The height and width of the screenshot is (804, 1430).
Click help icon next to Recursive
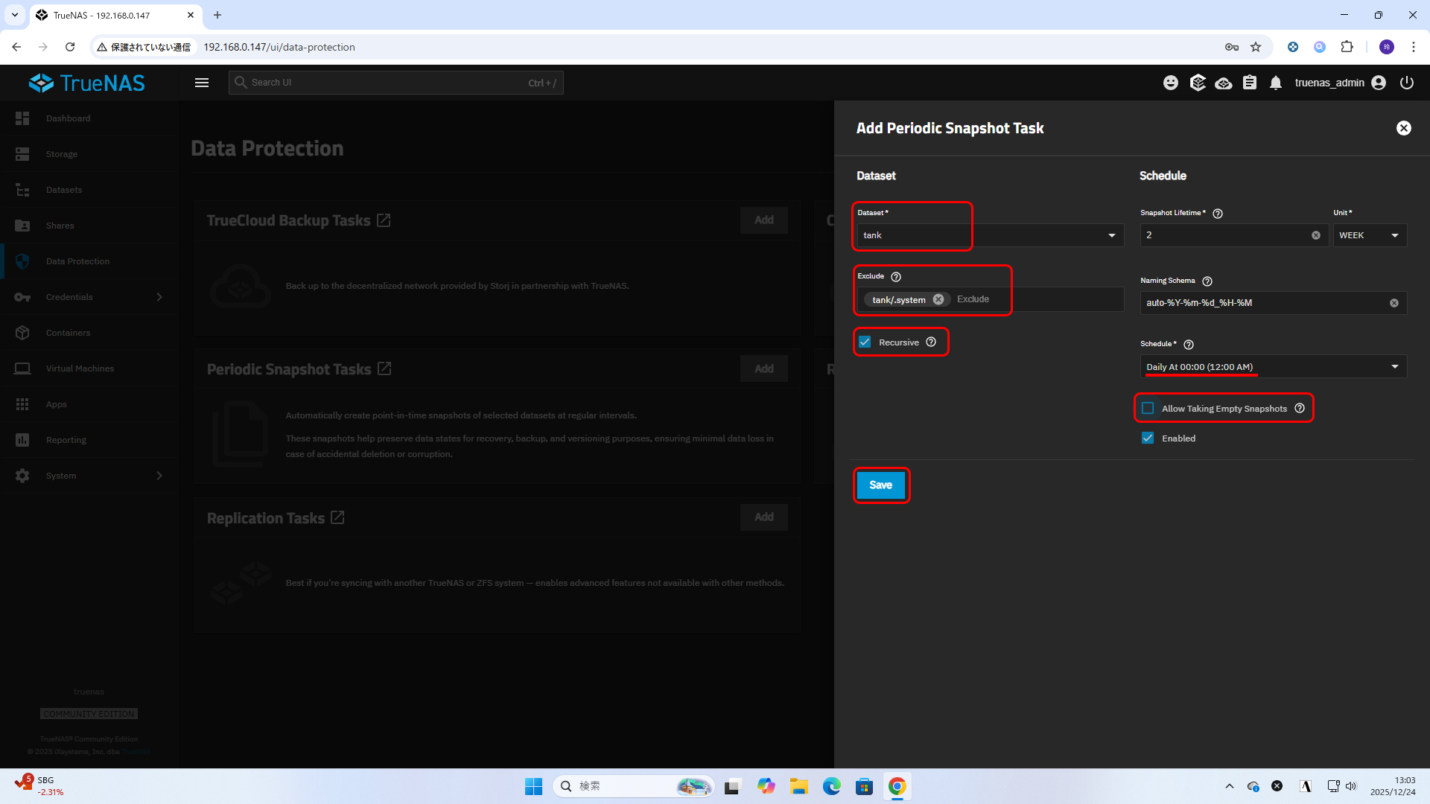(x=931, y=342)
